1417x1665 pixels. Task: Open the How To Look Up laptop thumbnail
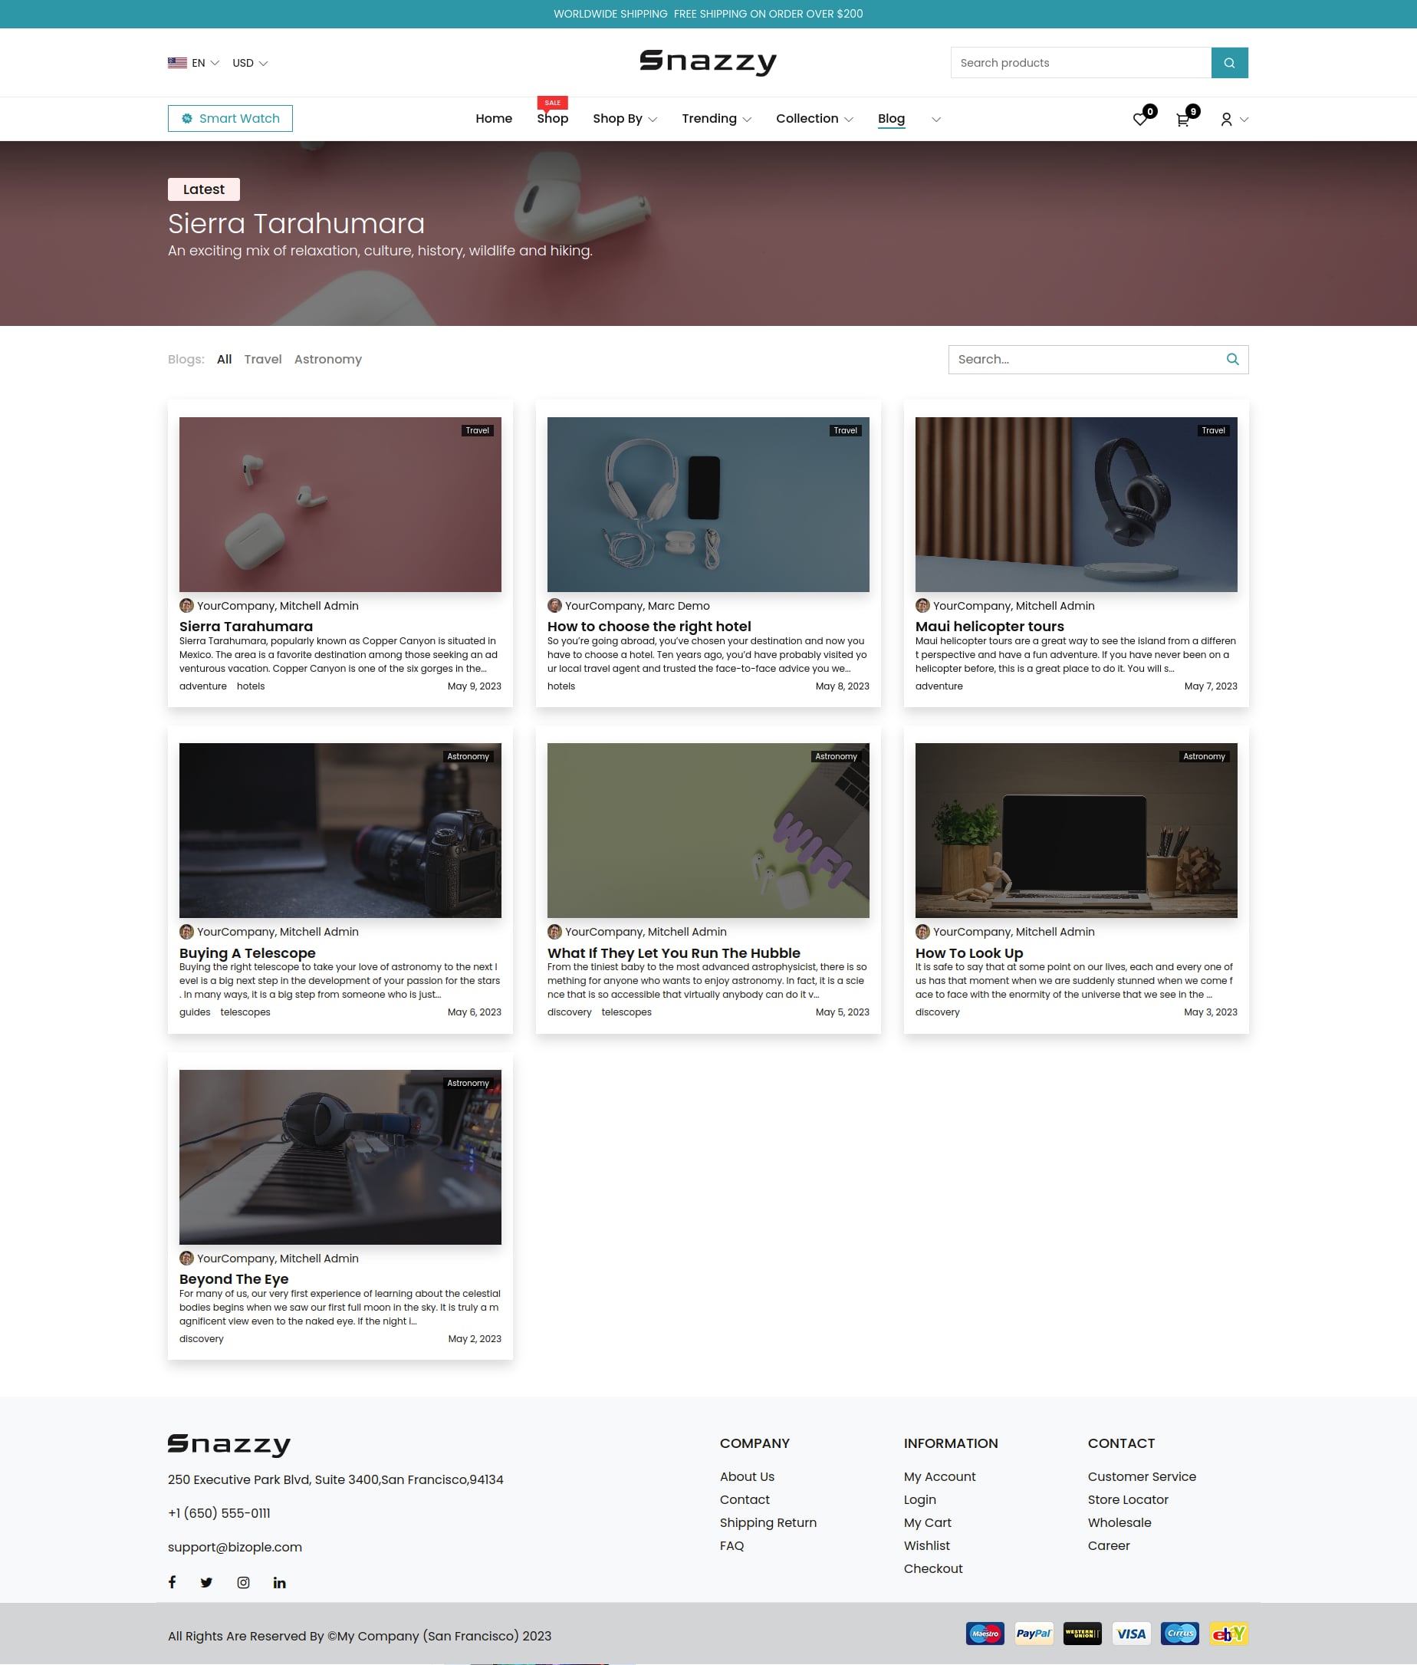point(1076,830)
